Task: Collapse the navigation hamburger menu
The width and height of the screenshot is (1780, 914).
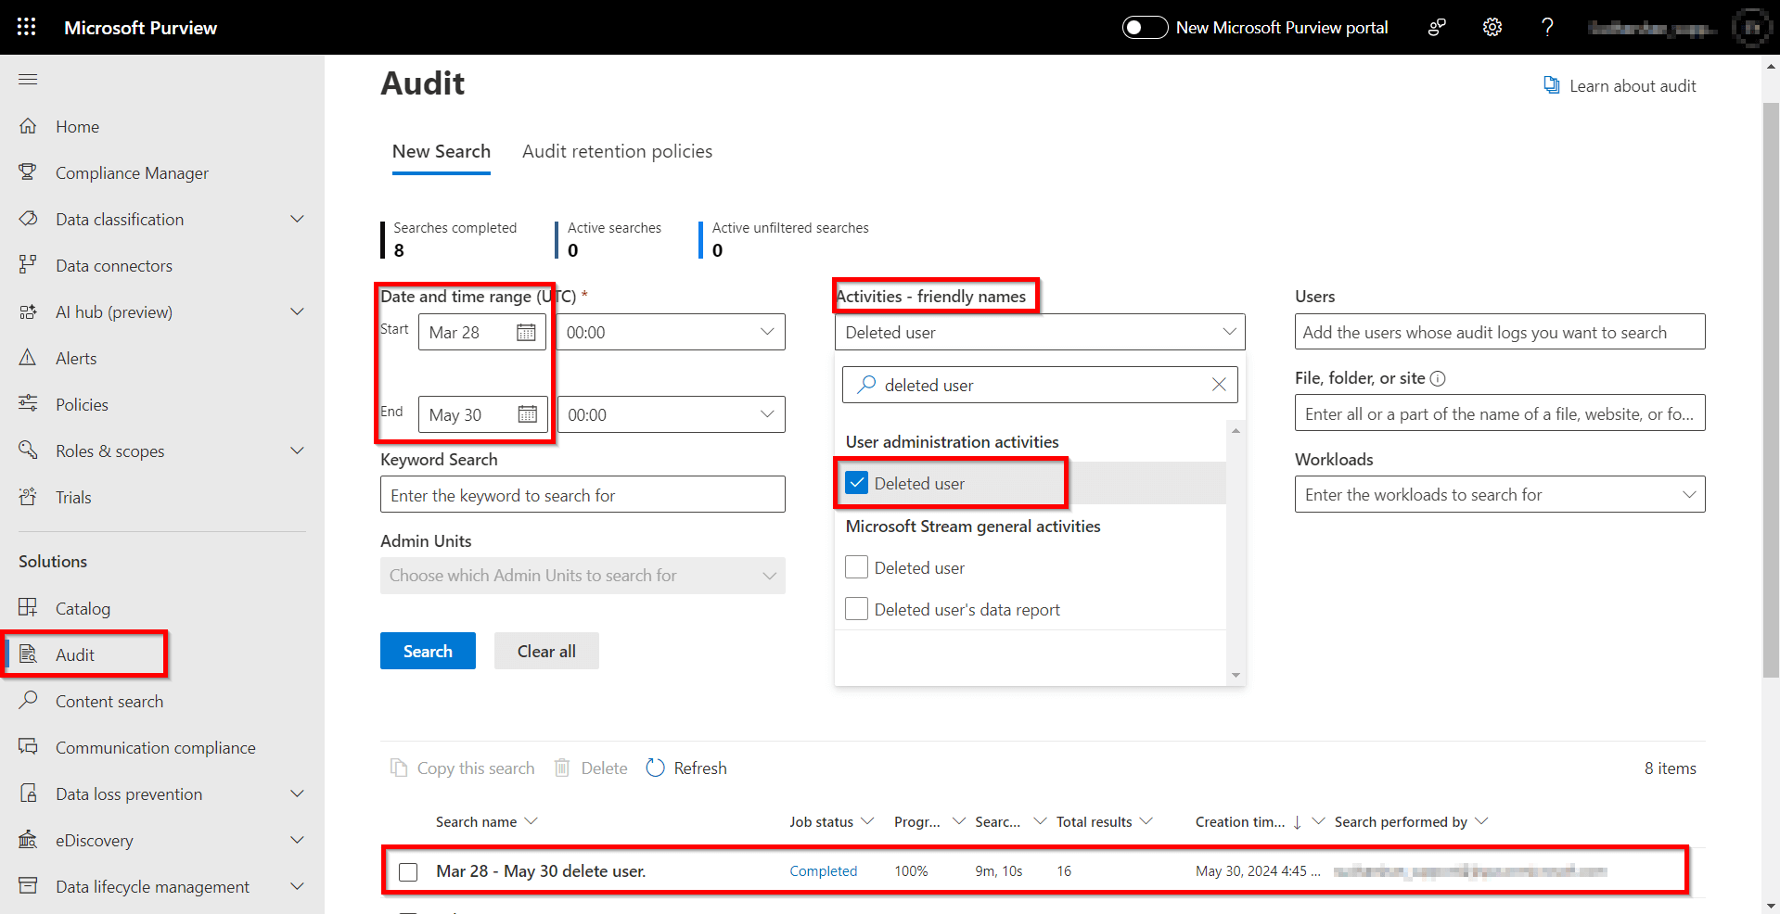Action: [28, 79]
